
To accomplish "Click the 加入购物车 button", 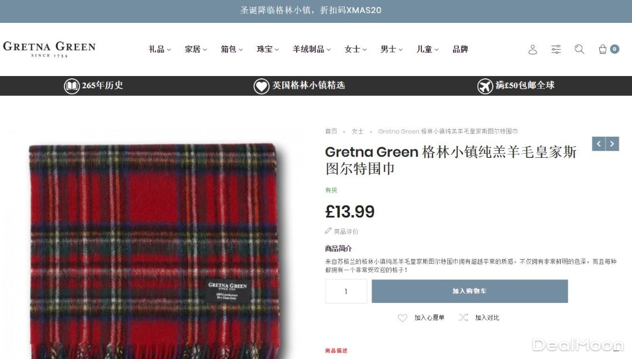I will pyautogui.click(x=469, y=291).
